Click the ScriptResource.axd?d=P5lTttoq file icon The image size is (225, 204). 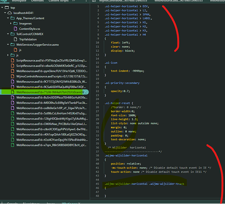tap(13, 61)
